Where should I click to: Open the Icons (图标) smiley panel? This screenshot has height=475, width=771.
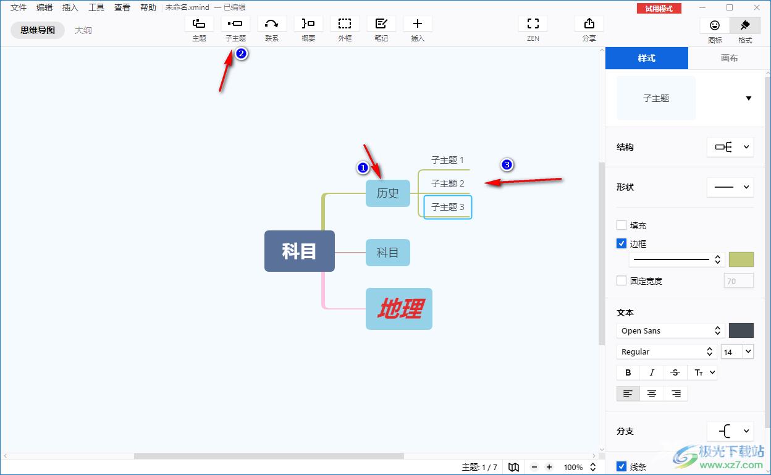point(715,25)
